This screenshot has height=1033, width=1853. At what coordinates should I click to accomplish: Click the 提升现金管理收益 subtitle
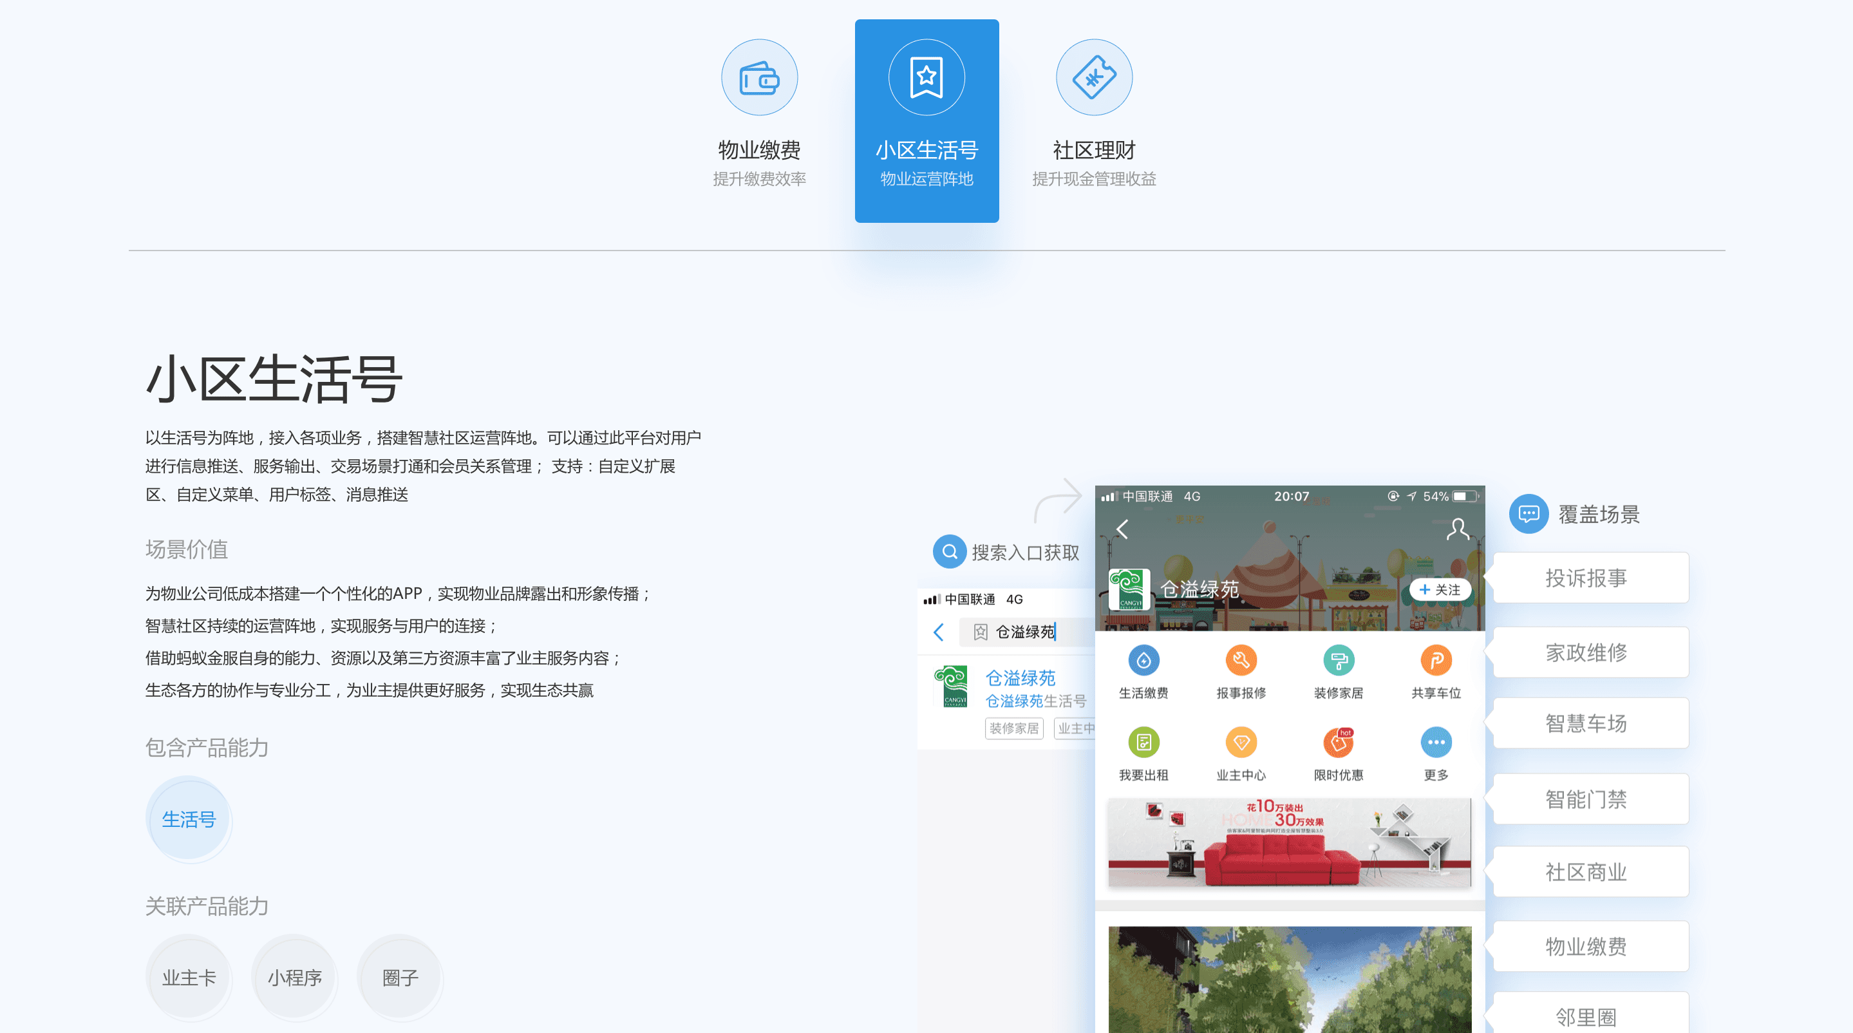[x=1093, y=178]
